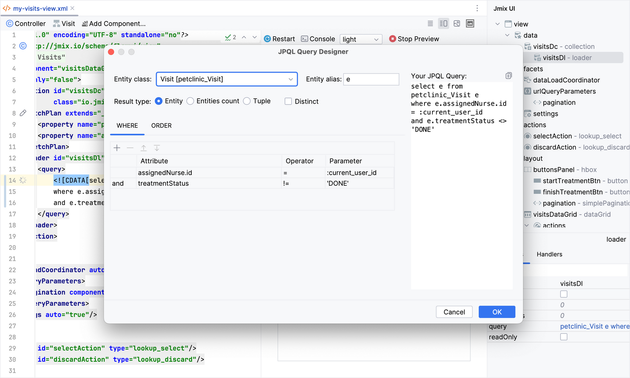Select urlQueryParameters in the component tree
This screenshot has height=378, width=630.
click(560, 91)
